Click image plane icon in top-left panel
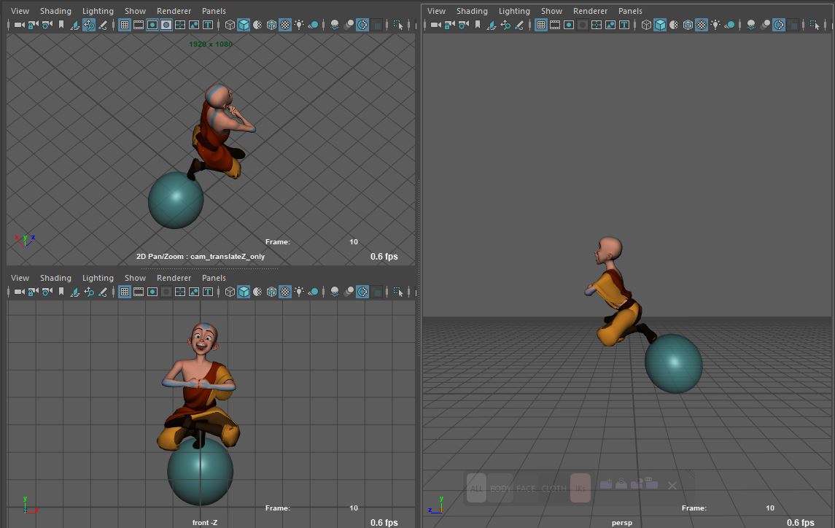 point(75,25)
